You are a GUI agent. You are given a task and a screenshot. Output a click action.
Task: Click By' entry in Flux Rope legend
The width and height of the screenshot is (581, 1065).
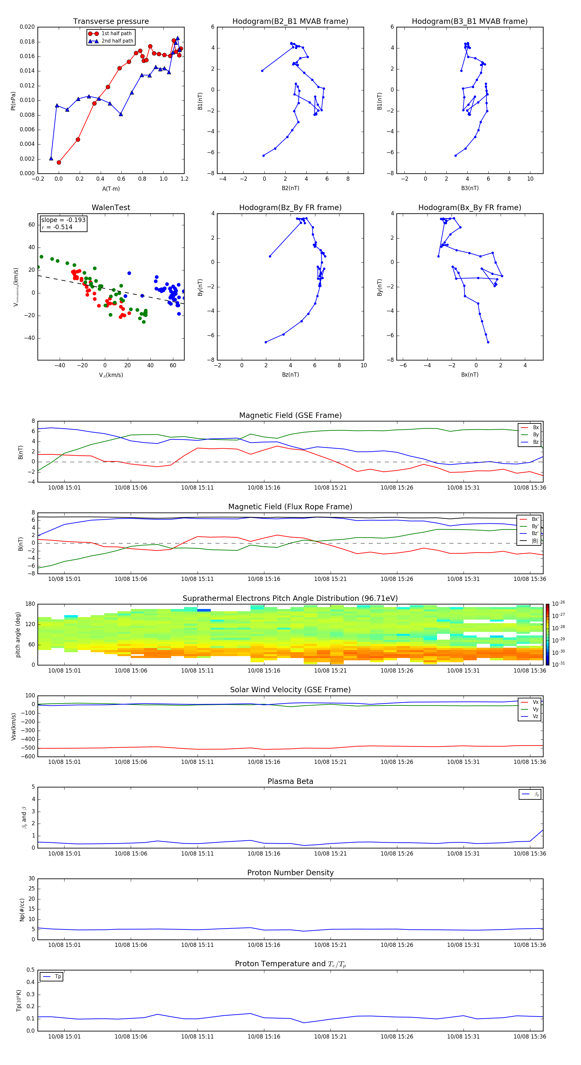tap(529, 526)
